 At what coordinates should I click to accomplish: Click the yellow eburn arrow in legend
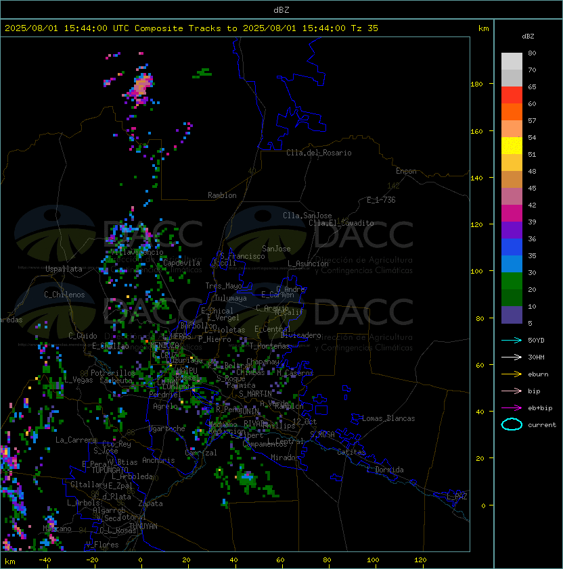(x=512, y=374)
